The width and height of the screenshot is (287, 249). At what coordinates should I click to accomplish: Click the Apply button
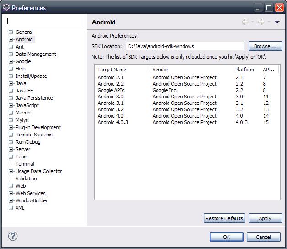point(265,218)
